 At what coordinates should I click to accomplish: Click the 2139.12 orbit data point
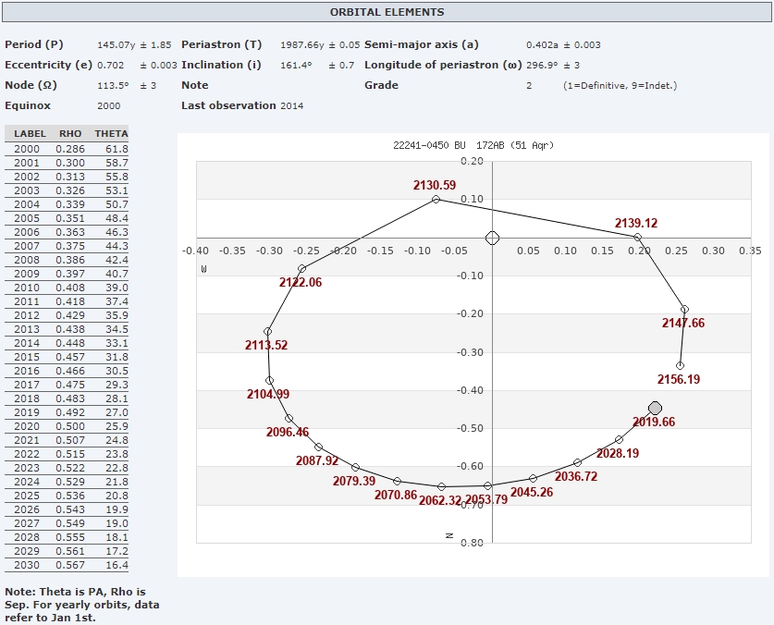(638, 238)
